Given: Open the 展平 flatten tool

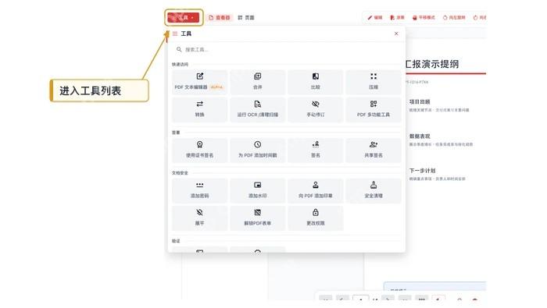Looking at the screenshot, I should pyautogui.click(x=199, y=218).
